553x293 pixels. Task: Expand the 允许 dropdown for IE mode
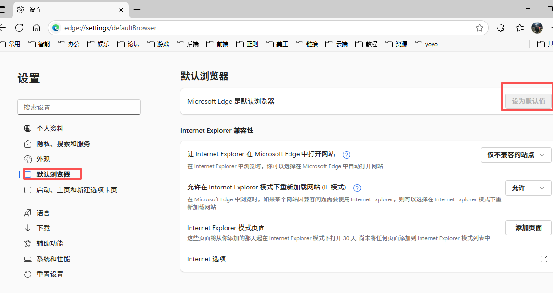[529, 188]
